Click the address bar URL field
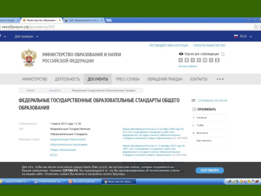The width and height of the screenshot is (261, 196). click(124, 27)
